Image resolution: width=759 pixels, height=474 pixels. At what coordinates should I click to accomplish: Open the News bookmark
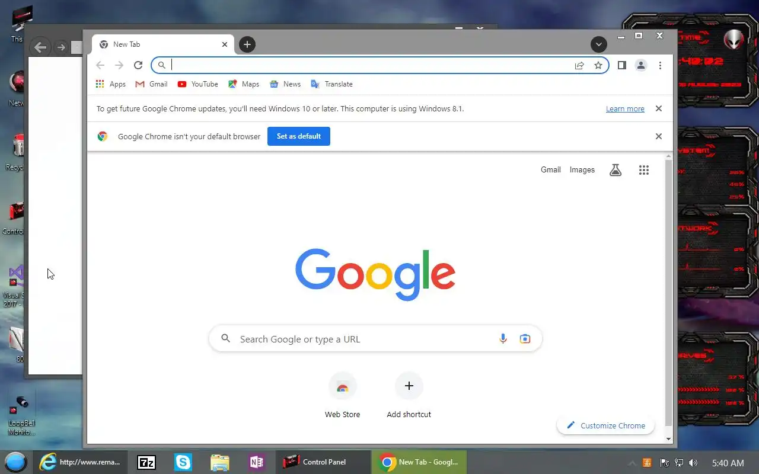[285, 84]
